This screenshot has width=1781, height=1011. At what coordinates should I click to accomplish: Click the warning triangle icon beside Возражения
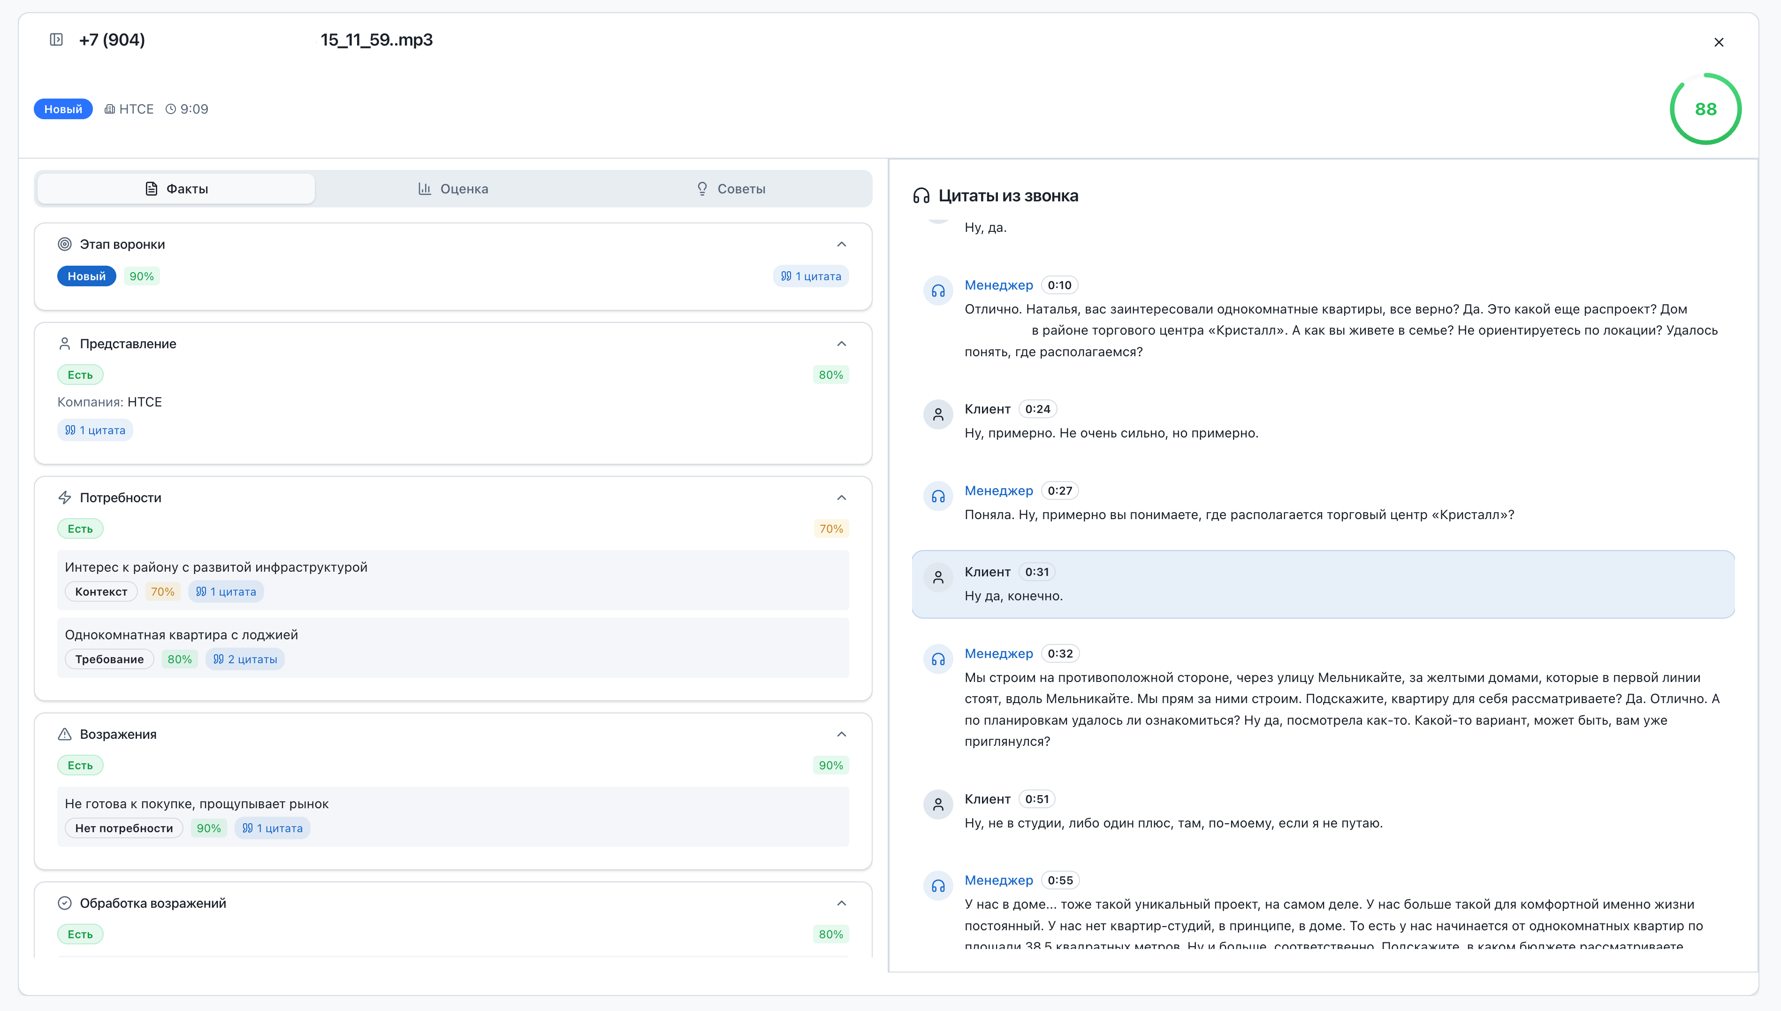coord(65,734)
